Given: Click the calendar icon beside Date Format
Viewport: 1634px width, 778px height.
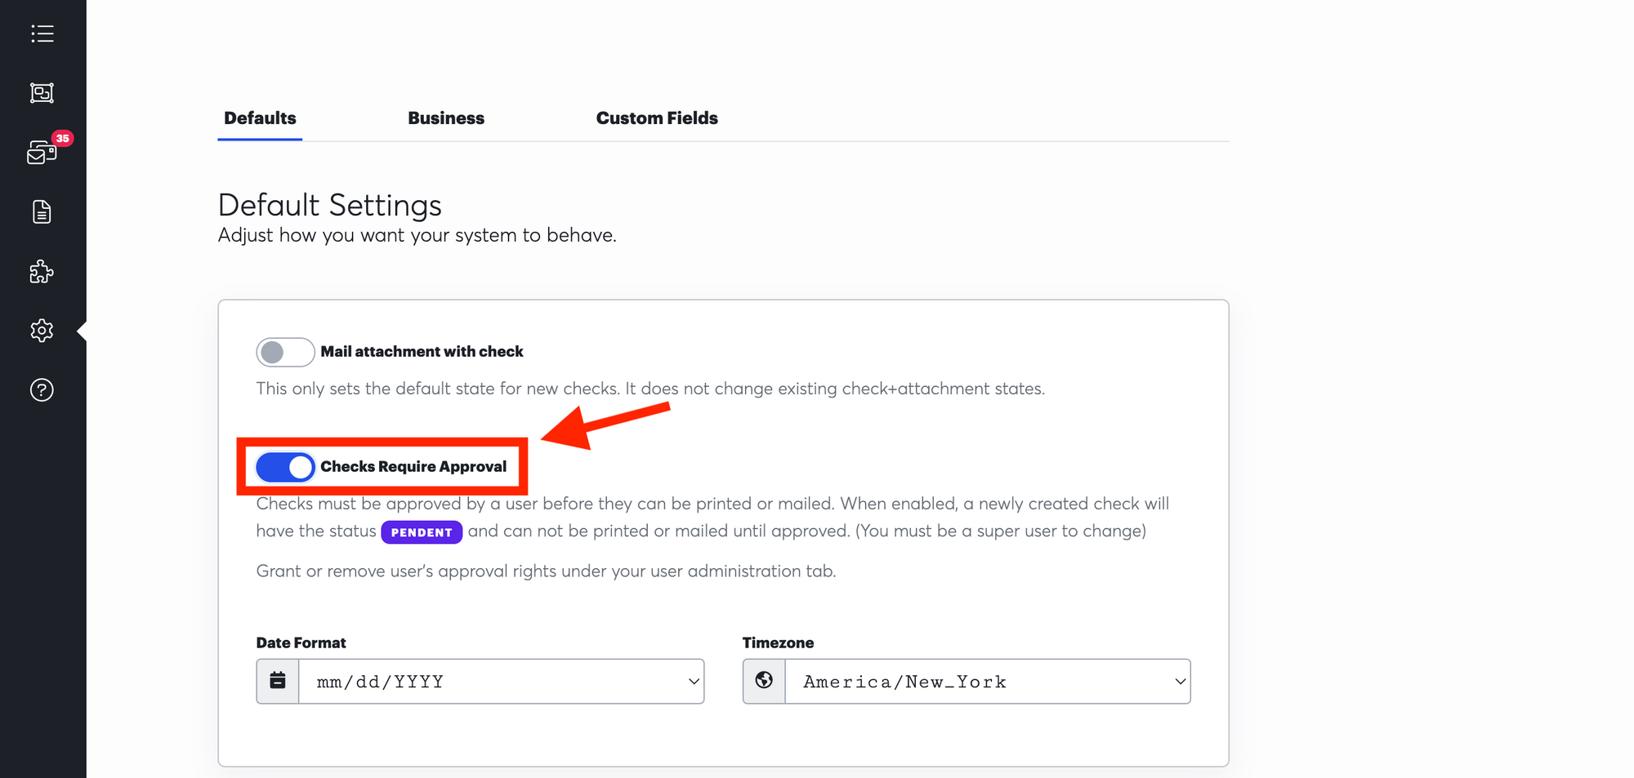Looking at the screenshot, I should (278, 681).
